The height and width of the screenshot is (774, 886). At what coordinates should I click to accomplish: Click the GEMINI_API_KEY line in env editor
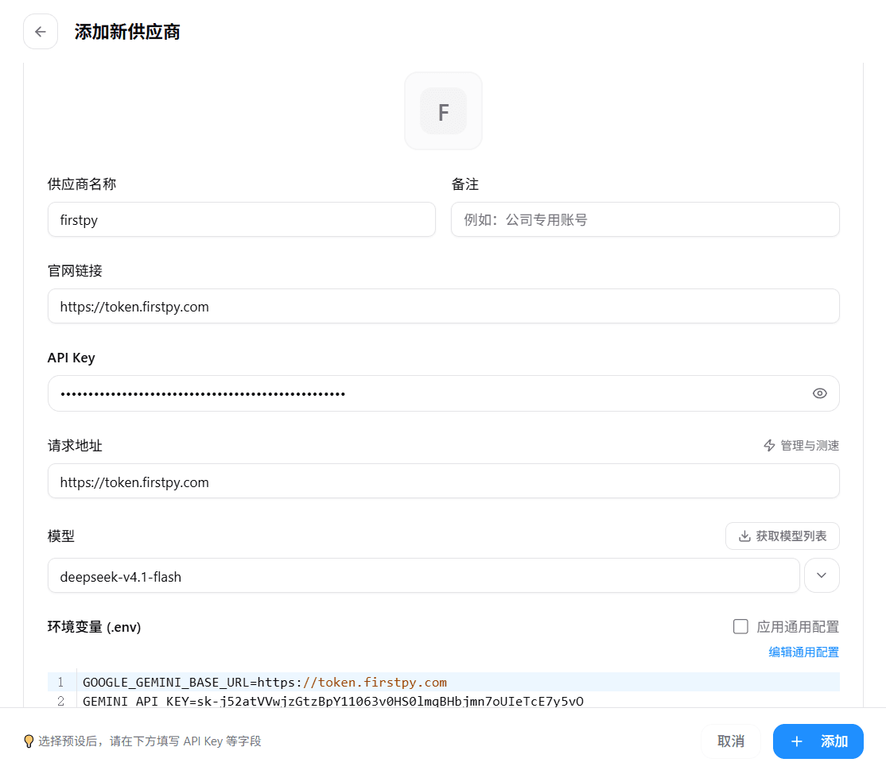458,701
